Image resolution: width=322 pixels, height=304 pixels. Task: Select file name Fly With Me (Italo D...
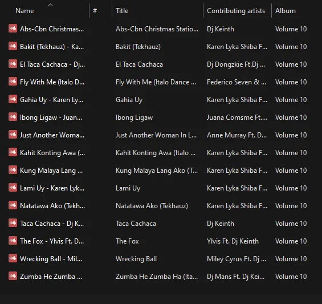point(52,82)
